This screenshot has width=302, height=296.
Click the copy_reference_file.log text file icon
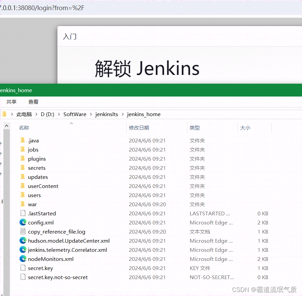pos(22,232)
